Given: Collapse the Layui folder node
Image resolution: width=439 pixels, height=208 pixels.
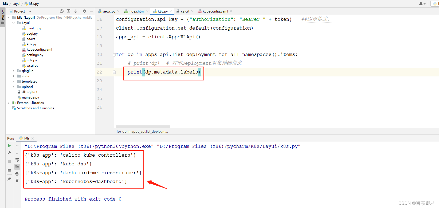Looking at the screenshot, I should click(x=14, y=23).
